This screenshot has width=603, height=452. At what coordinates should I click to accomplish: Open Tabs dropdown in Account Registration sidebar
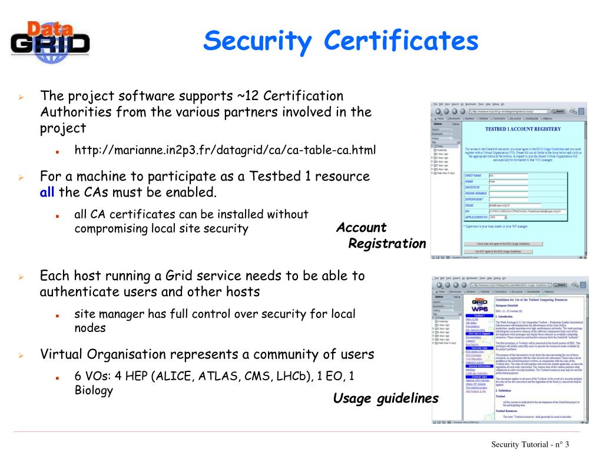455,124
